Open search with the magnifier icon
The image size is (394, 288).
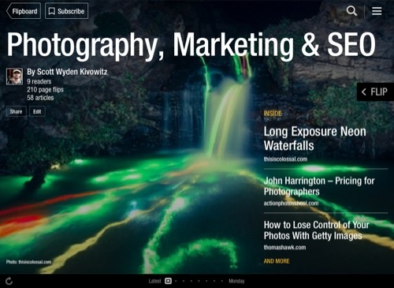point(351,11)
